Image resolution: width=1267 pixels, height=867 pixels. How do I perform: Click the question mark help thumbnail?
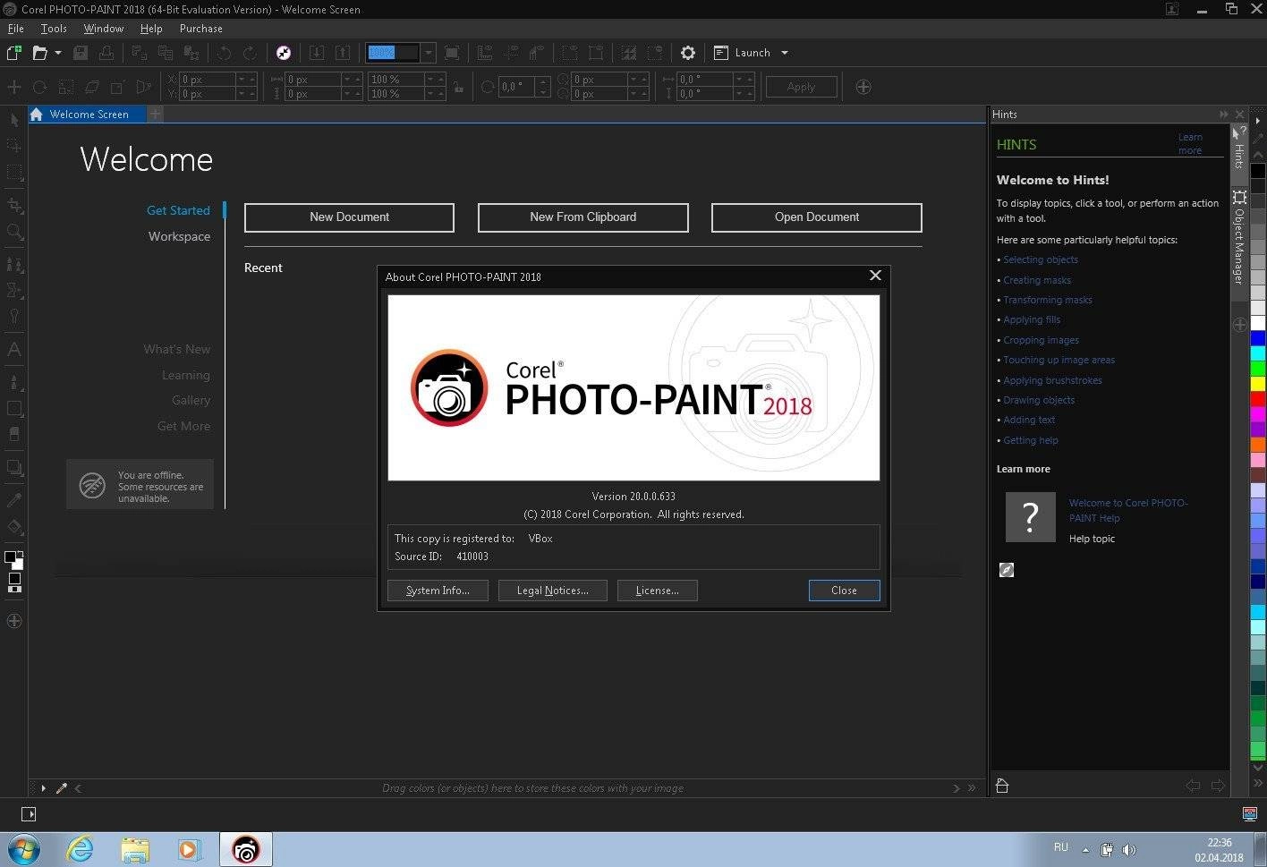coord(1030,517)
